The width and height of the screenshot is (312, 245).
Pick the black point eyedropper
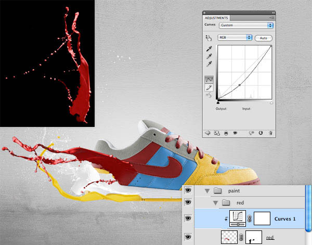[x=209, y=49]
